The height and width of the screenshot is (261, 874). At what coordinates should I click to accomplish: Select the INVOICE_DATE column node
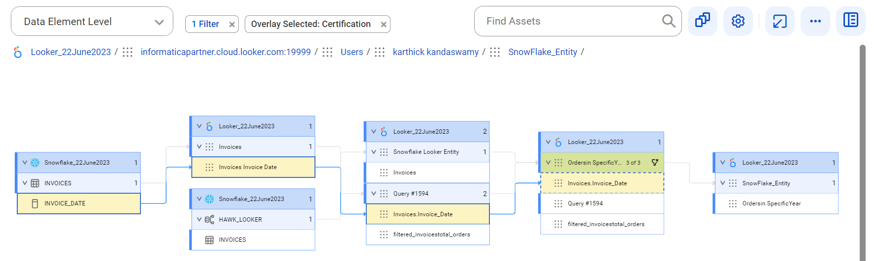pyautogui.click(x=79, y=203)
